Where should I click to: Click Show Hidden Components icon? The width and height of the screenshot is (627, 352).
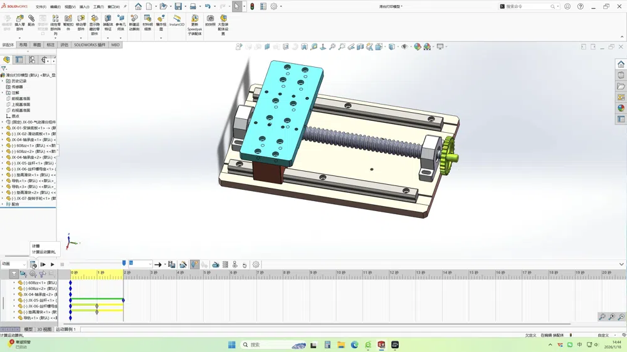click(95, 18)
